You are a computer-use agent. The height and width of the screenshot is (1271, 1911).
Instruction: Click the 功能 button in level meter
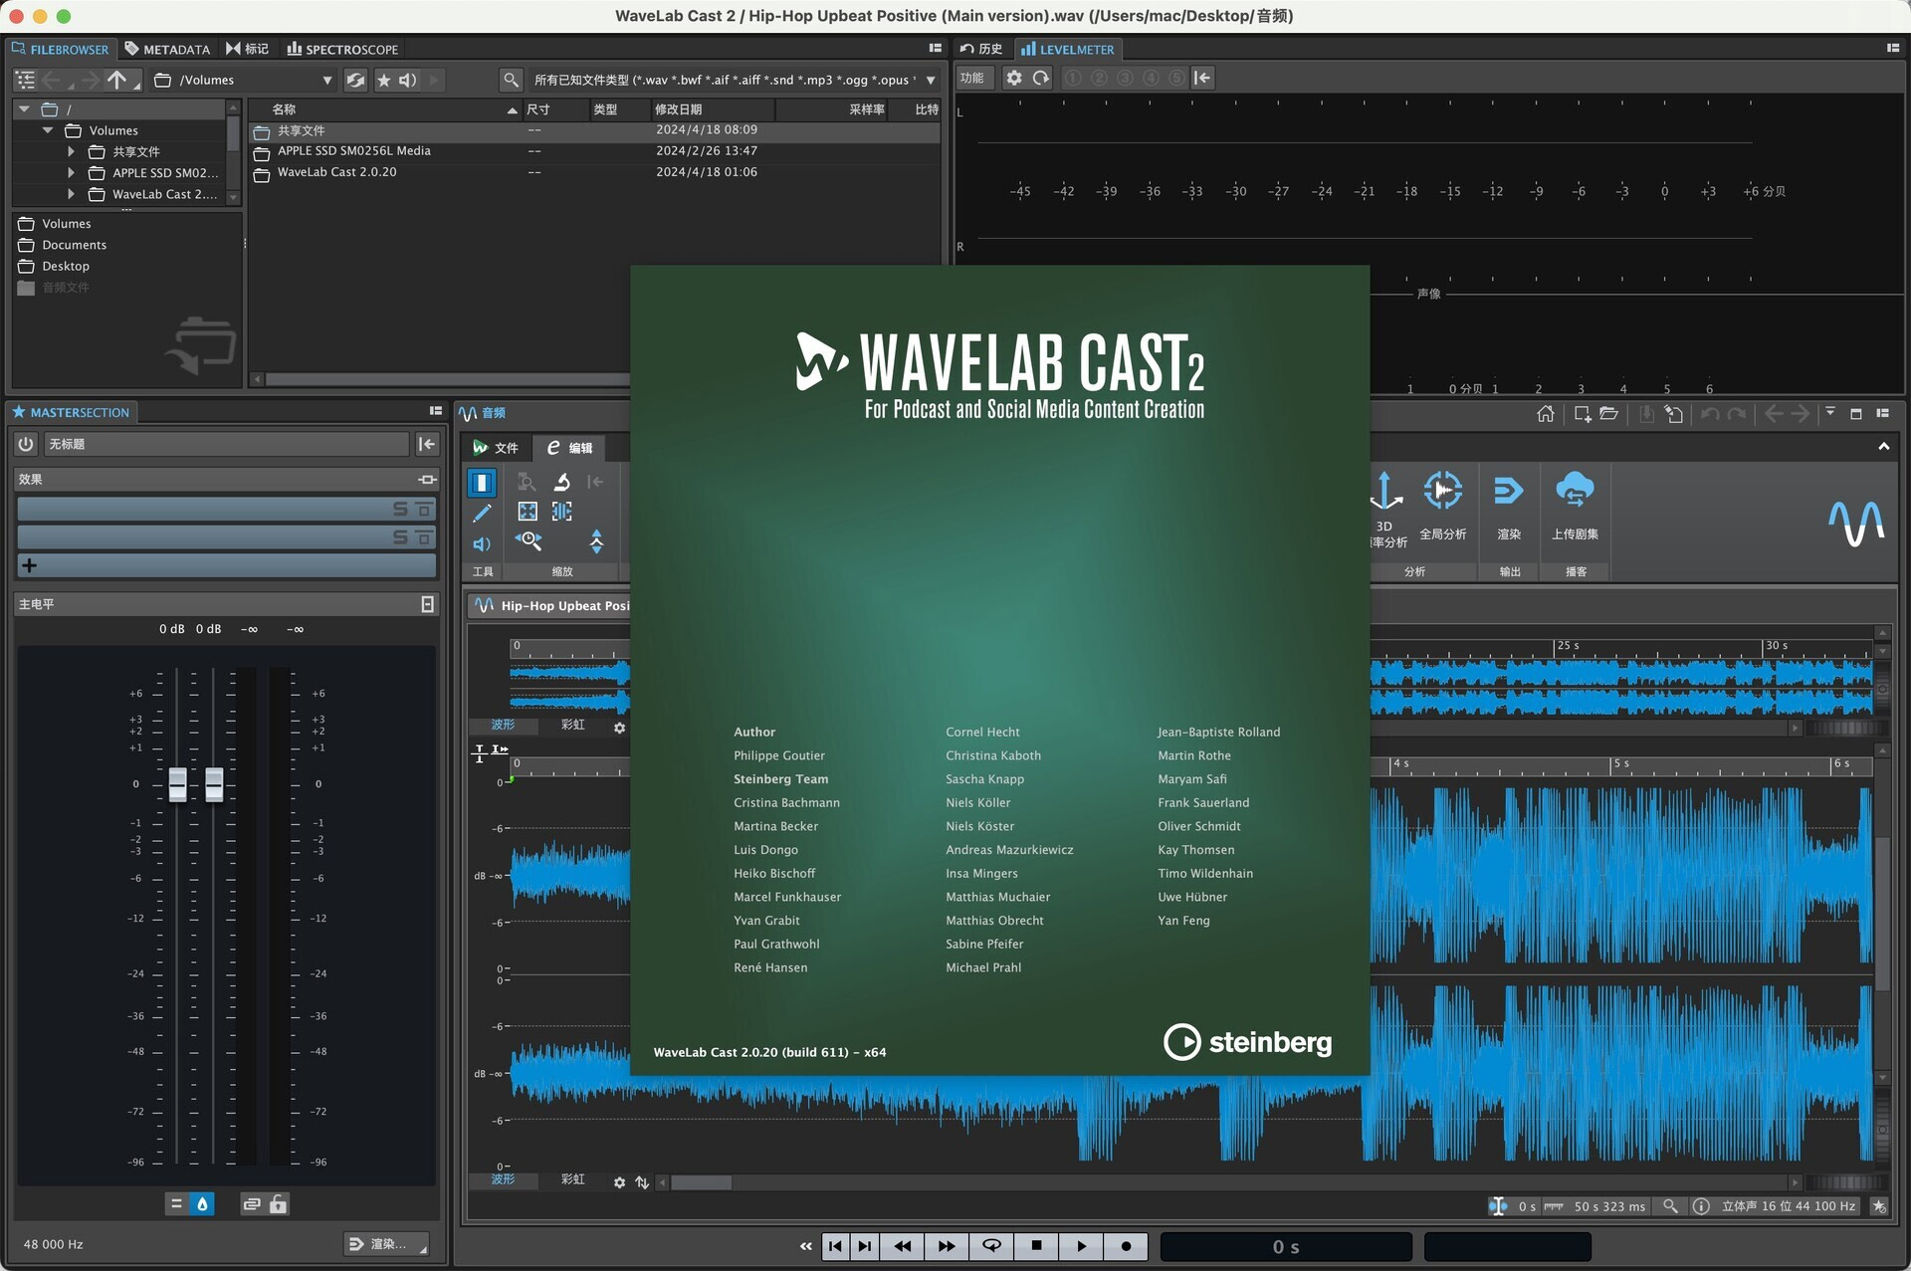pos(972,78)
